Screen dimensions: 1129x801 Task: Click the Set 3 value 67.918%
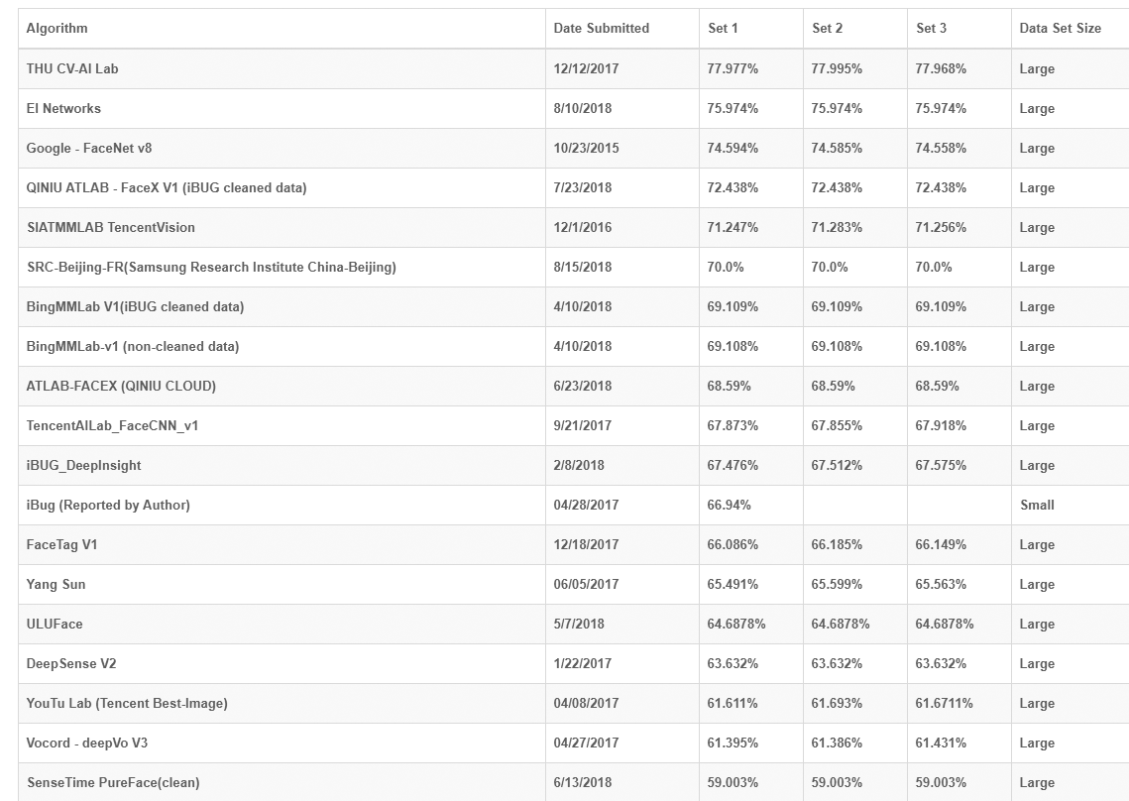pyautogui.click(x=941, y=425)
